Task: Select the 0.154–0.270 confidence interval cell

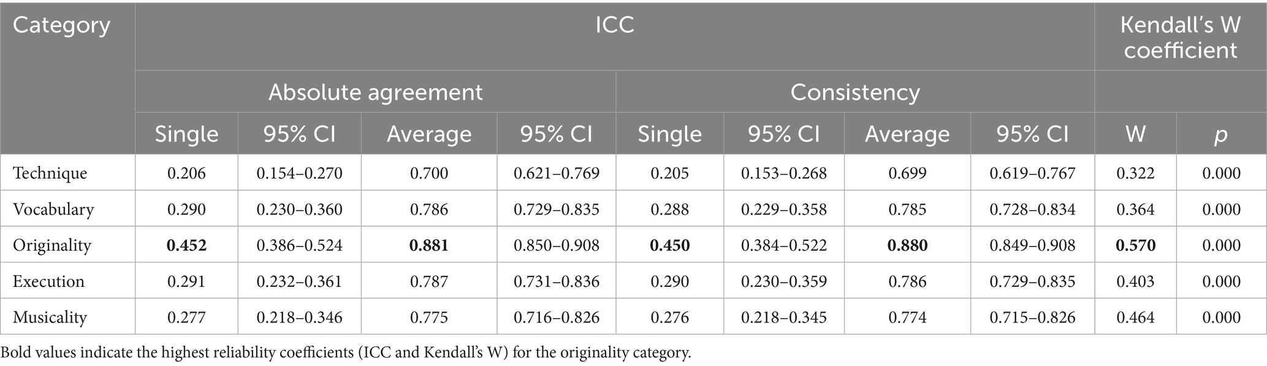Action: [299, 173]
